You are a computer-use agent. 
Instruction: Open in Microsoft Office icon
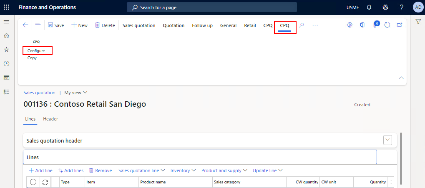click(362, 25)
